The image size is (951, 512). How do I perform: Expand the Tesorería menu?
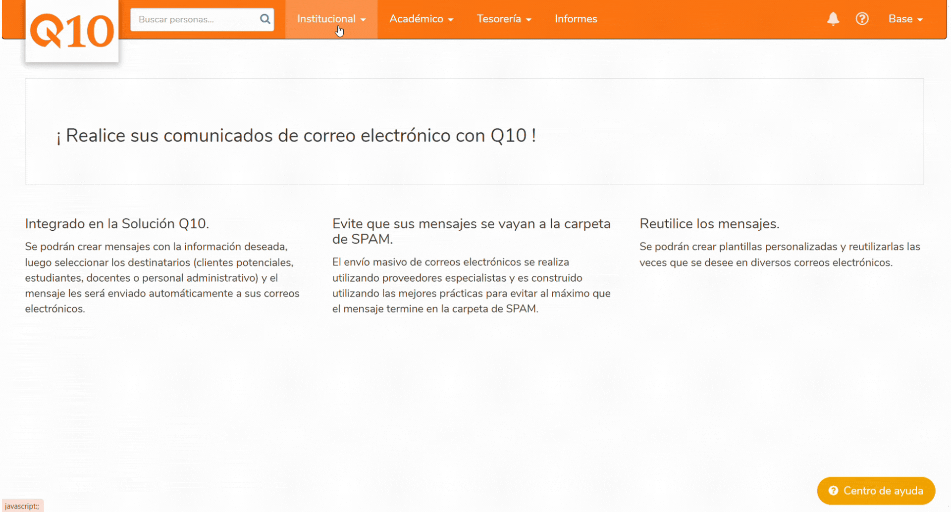pyautogui.click(x=504, y=19)
